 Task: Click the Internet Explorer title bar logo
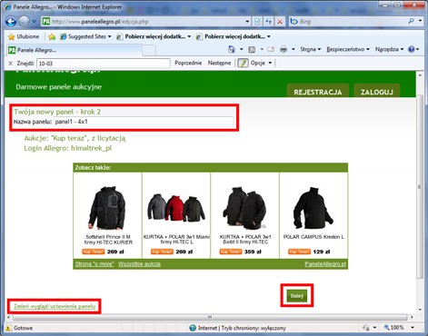point(7,6)
